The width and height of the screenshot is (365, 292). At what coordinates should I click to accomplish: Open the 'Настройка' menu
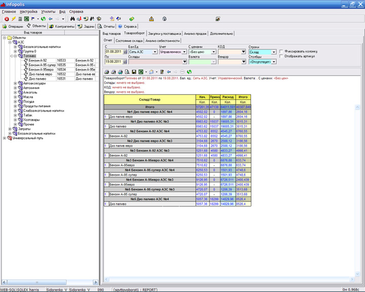(28, 12)
